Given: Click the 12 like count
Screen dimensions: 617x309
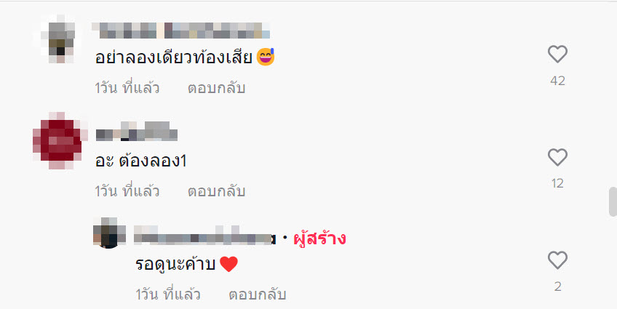Looking at the screenshot, I should 557,184.
